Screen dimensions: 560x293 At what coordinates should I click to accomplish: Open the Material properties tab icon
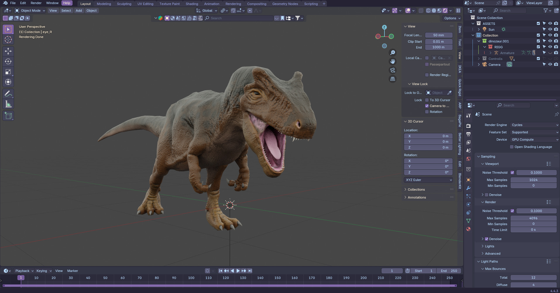coord(468,229)
